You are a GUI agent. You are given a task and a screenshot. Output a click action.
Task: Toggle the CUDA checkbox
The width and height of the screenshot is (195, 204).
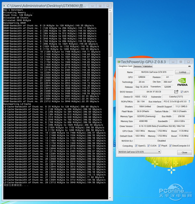pyautogui.click(x=149, y=146)
